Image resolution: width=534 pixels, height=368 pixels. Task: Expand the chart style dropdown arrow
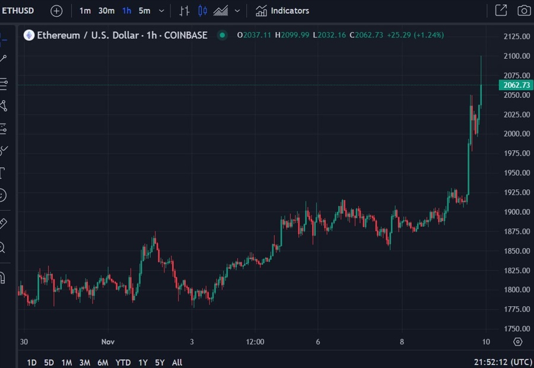click(x=237, y=11)
